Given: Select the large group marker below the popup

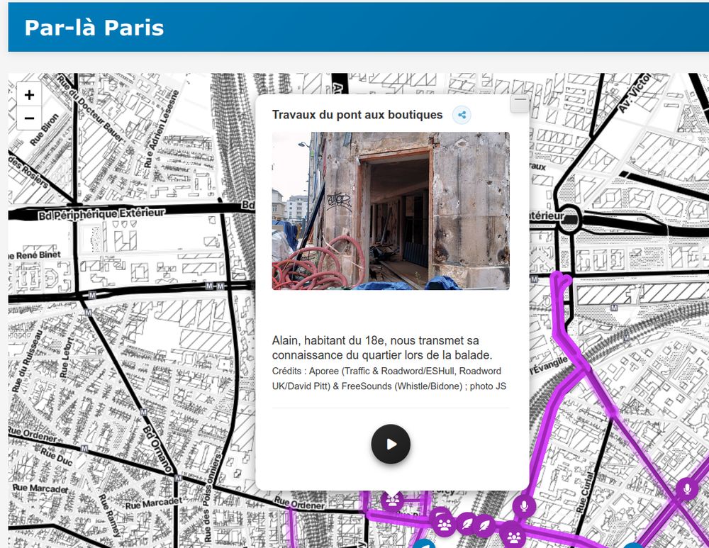Looking at the screenshot, I should pyautogui.click(x=442, y=525).
